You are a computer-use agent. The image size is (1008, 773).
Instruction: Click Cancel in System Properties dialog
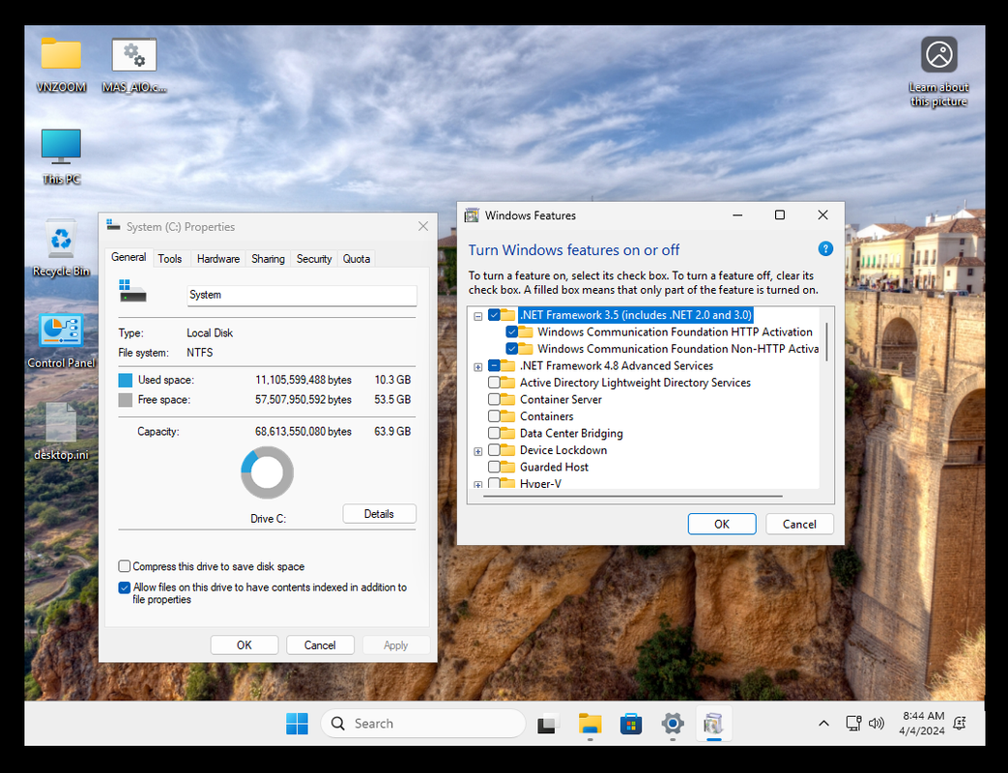[320, 644]
